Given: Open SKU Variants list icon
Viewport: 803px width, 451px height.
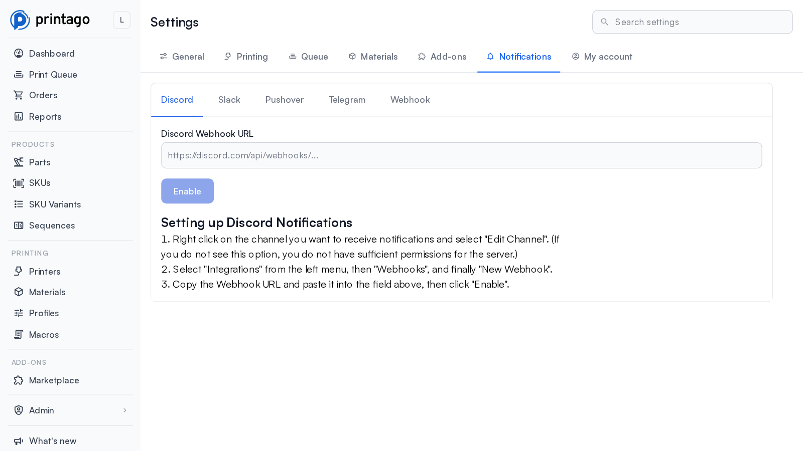Looking at the screenshot, I should click(x=19, y=204).
